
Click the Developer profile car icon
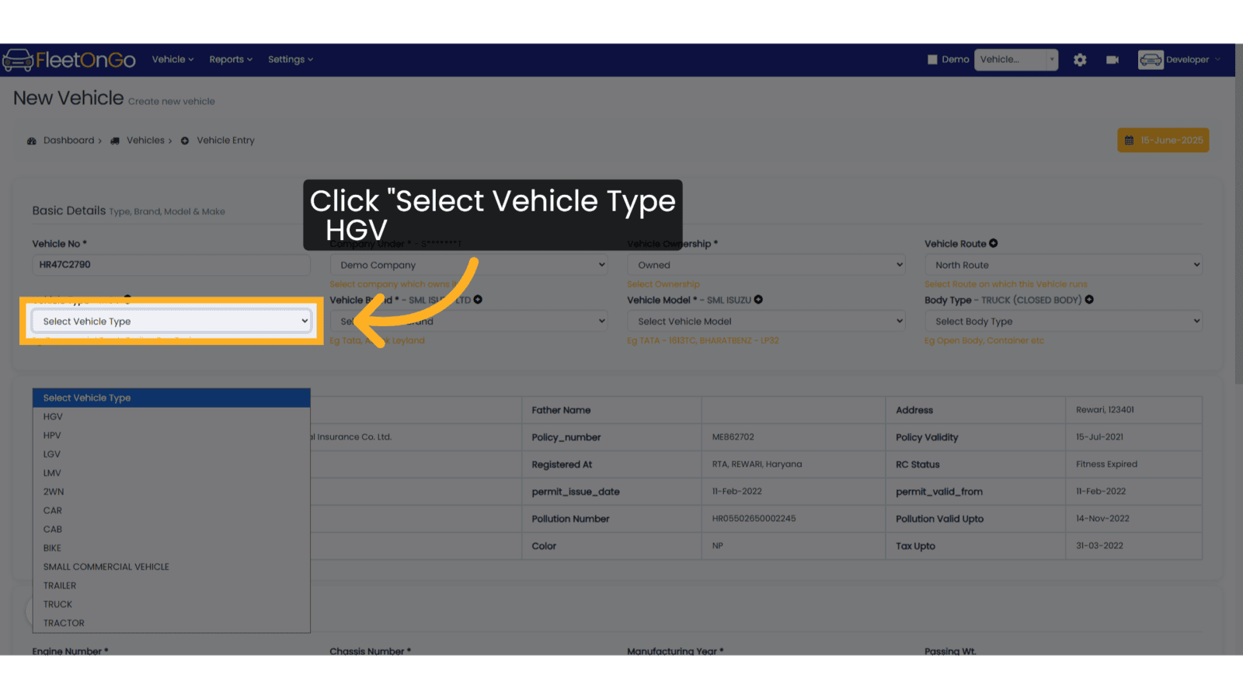tap(1151, 60)
